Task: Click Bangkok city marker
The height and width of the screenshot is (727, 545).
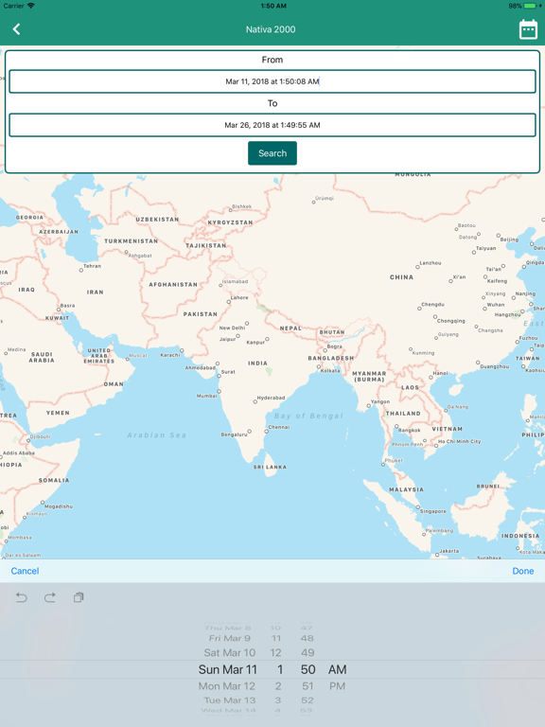Action: [396, 426]
